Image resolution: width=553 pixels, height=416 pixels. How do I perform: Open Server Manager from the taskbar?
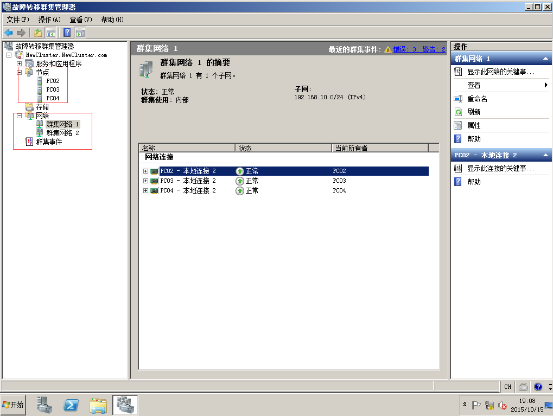pos(45,405)
